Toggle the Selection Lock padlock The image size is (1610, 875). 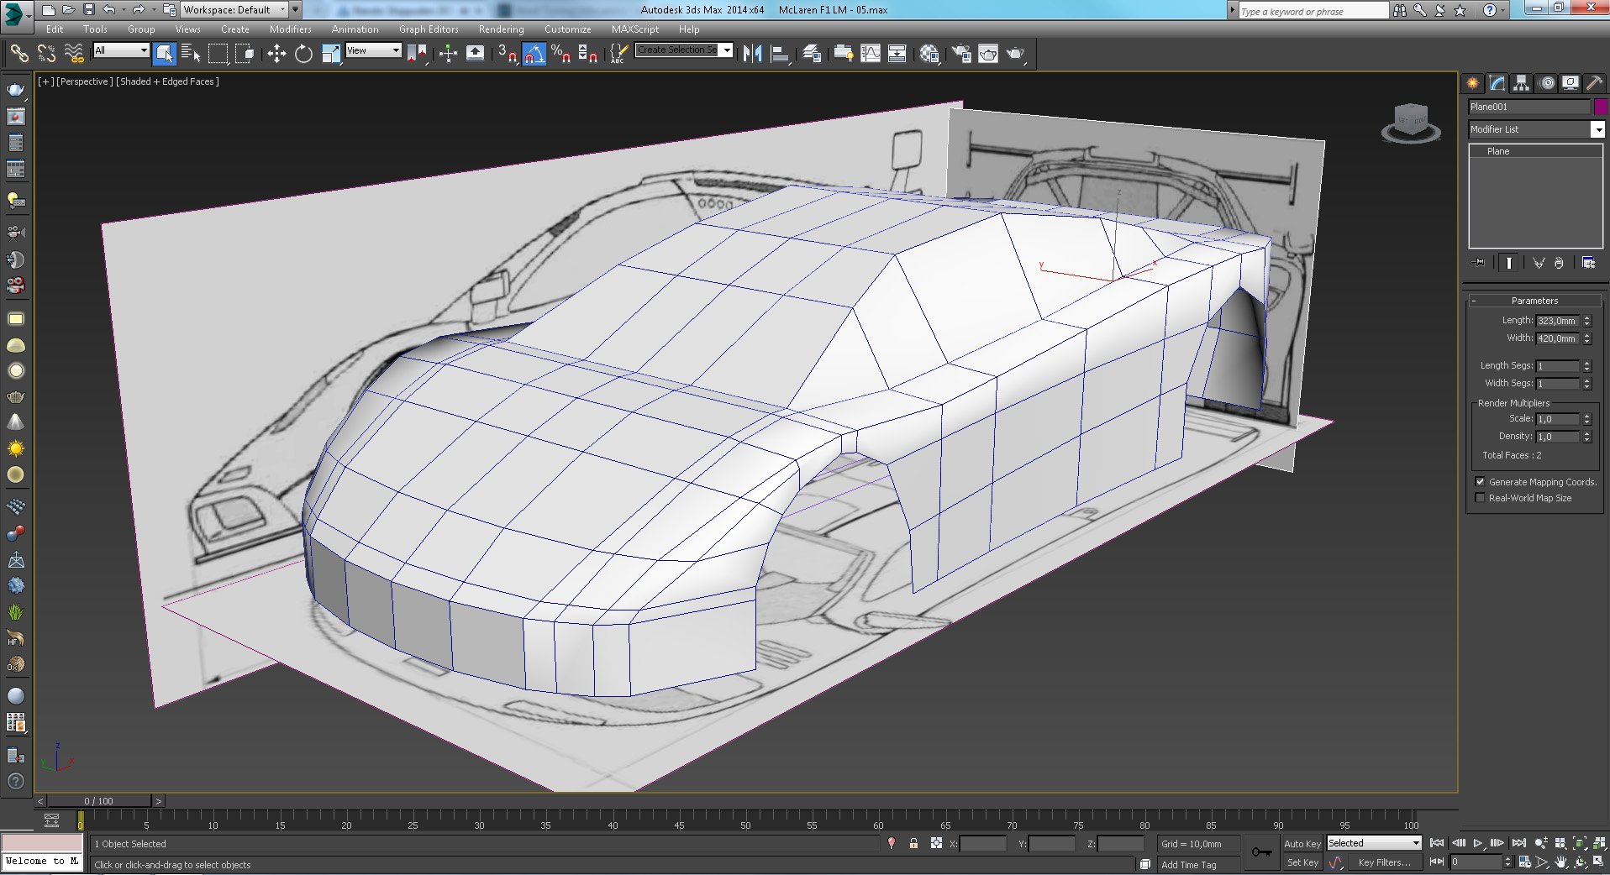coord(913,843)
